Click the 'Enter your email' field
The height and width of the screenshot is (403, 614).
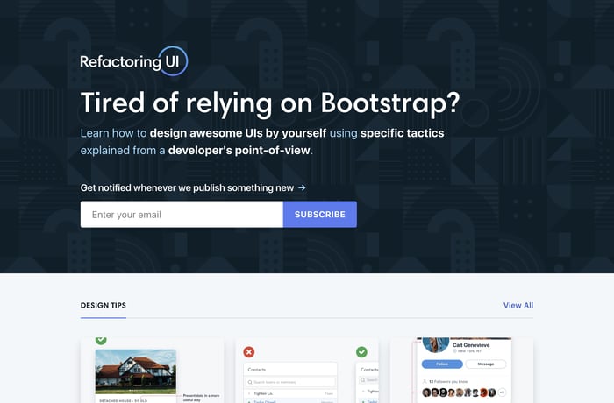182,215
